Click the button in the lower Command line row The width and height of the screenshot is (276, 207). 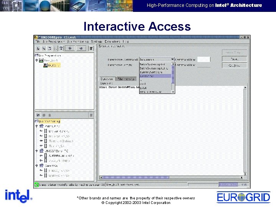tap(235, 66)
